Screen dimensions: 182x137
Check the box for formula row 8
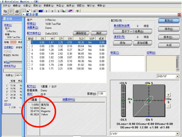[29, 68]
